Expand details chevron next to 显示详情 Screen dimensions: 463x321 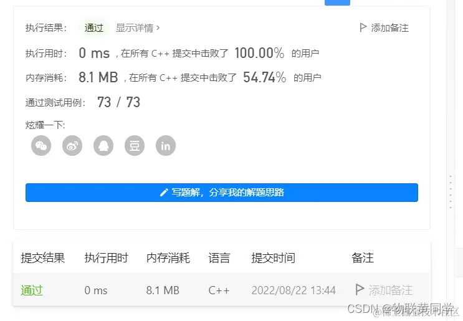pos(158,28)
